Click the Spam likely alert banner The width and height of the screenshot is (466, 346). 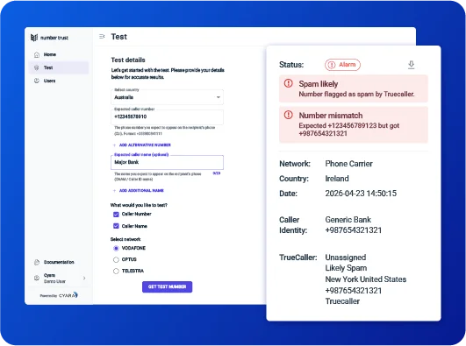tap(354, 88)
